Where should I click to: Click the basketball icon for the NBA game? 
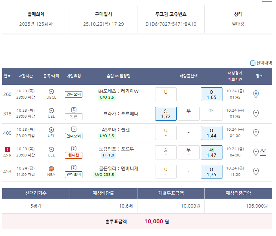pyautogui.click(x=51, y=168)
